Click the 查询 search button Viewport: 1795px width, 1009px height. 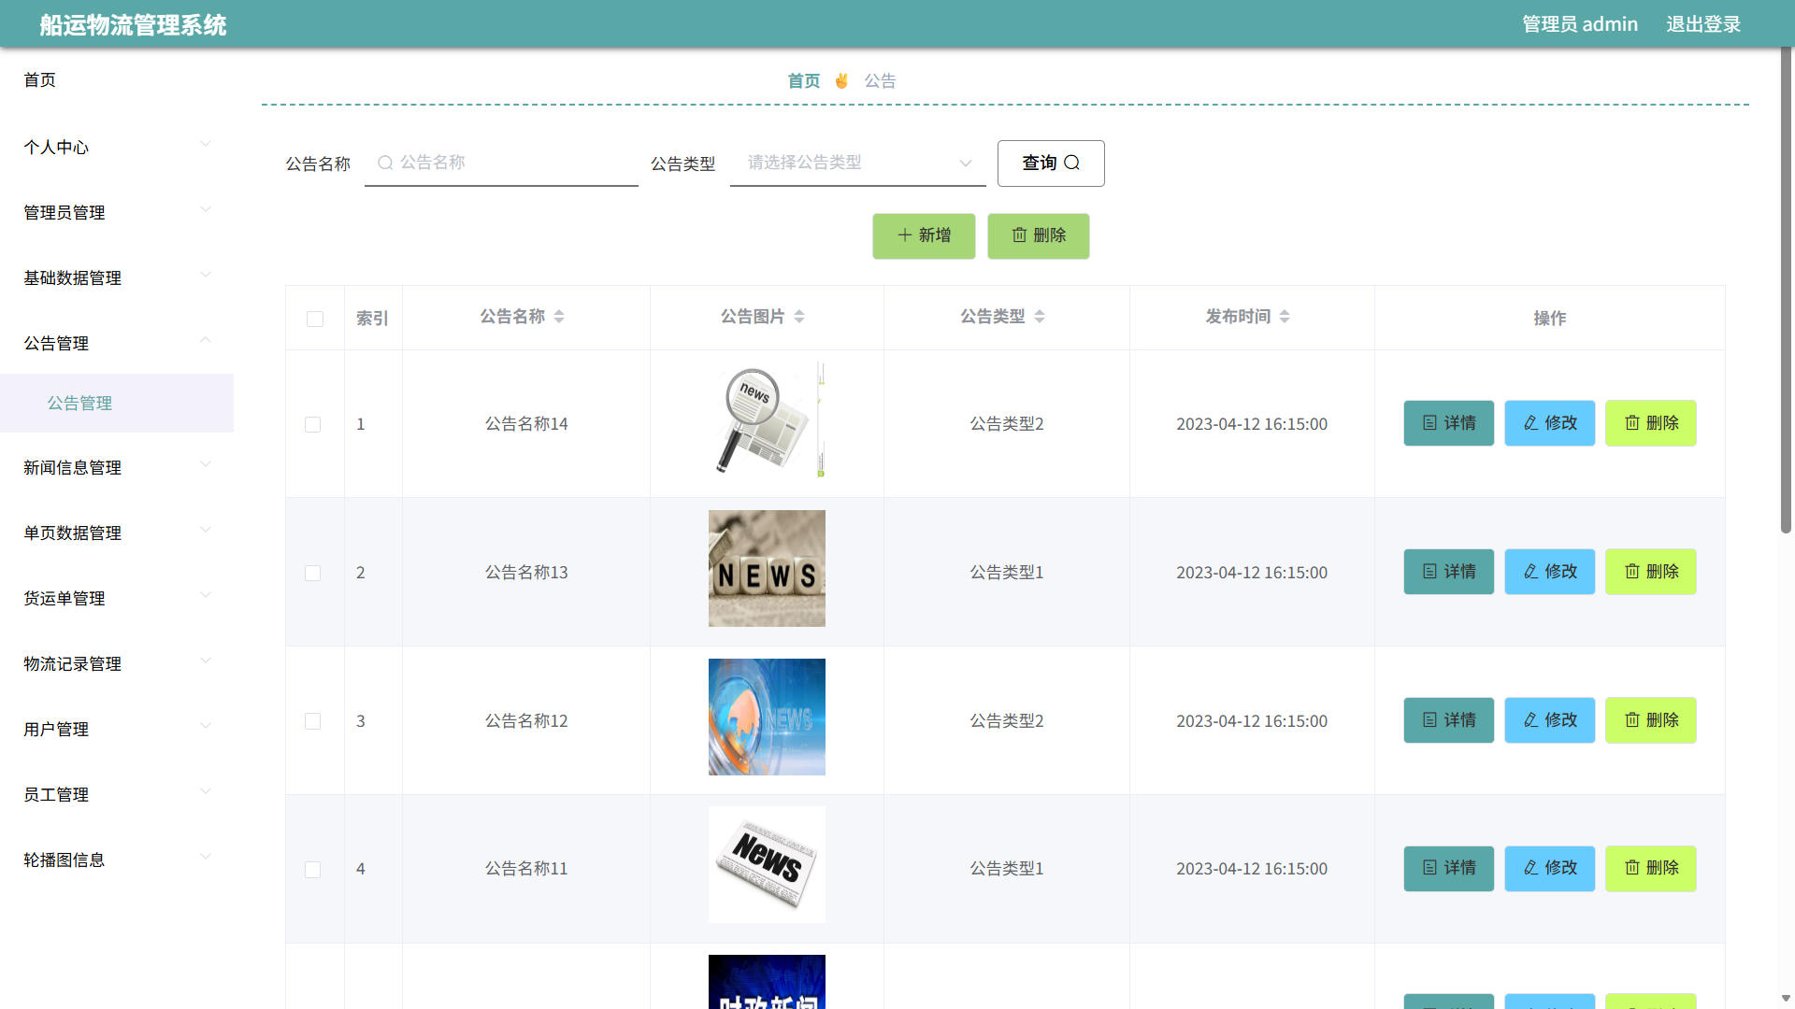click(x=1051, y=163)
